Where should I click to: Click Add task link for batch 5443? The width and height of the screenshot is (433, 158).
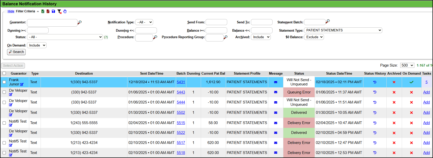[x=426, y=92]
